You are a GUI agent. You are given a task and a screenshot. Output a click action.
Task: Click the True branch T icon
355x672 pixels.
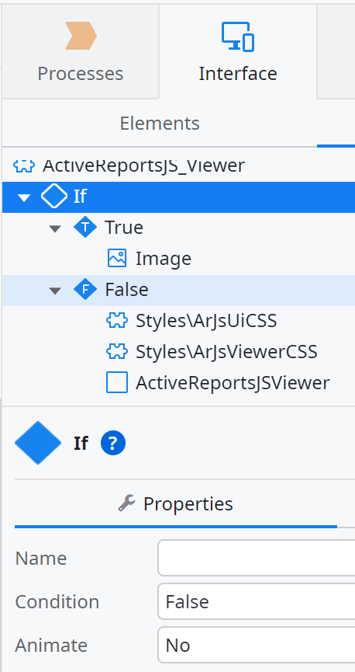point(85,227)
